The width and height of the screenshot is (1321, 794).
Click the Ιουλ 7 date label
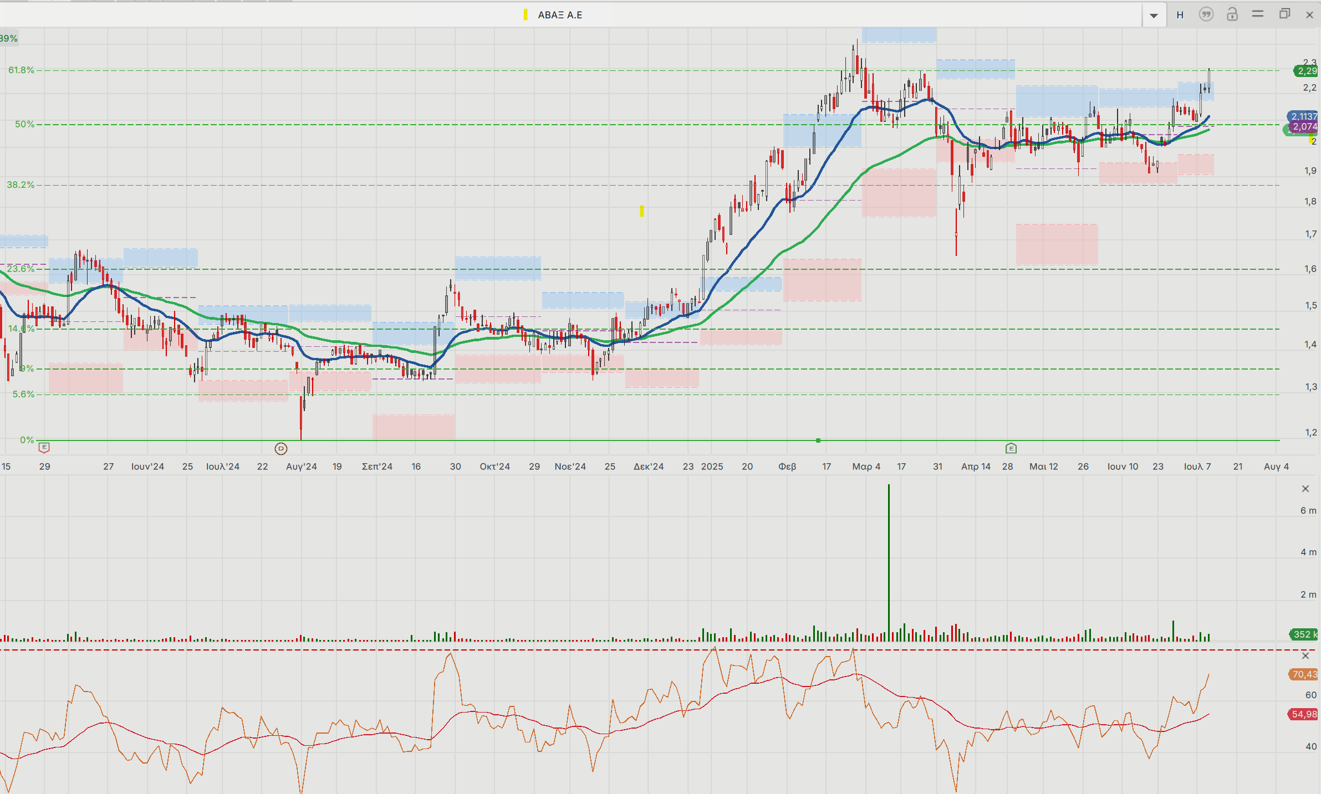(1198, 467)
